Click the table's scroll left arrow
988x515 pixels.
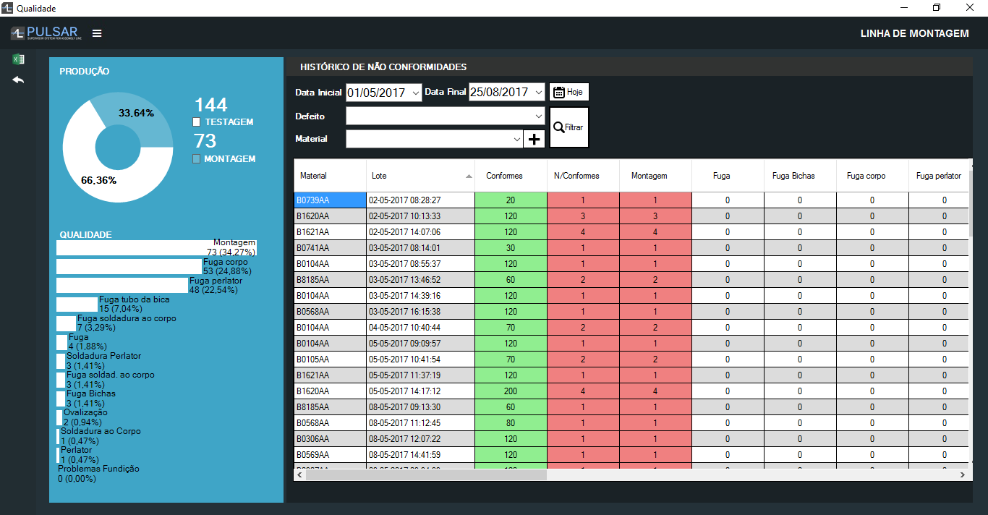[x=300, y=475]
